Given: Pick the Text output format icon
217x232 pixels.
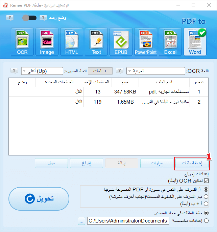Looking at the screenshot, I should click(x=96, y=42).
